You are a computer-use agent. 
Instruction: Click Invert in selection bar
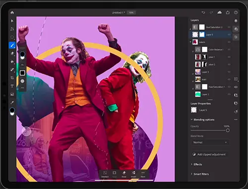(133, 174)
